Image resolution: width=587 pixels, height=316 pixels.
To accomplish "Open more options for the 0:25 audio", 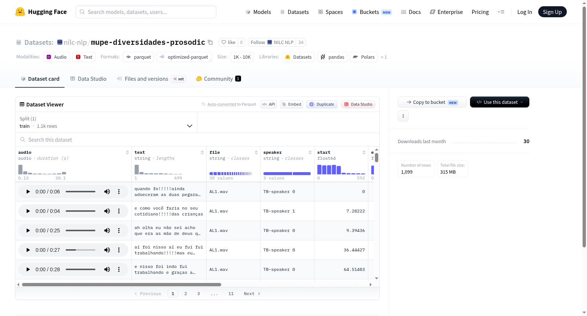I will click(x=119, y=230).
